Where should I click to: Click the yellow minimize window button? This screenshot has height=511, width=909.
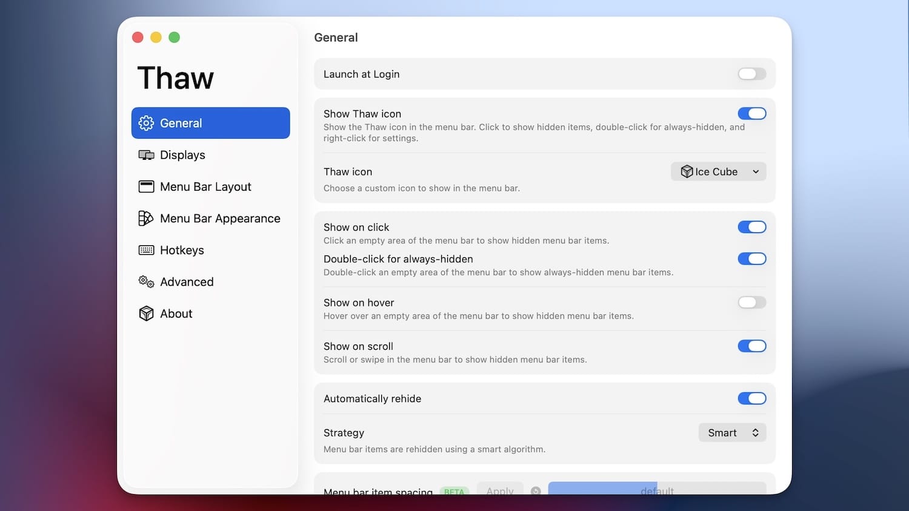[x=156, y=38]
